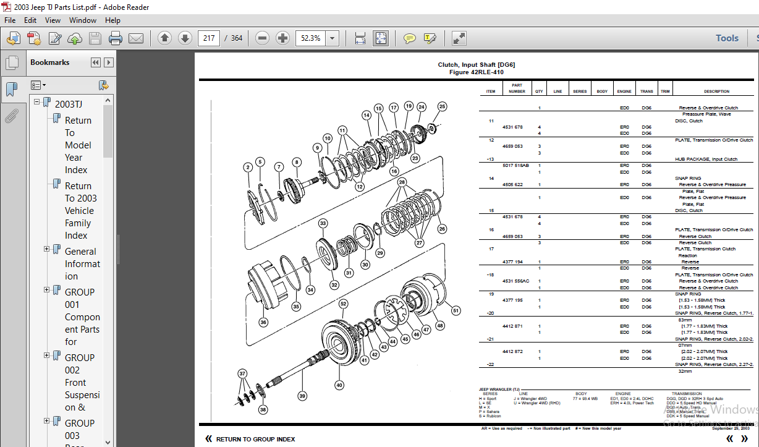The image size is (759, 447).
Task: Click part number 4412 872
Action: [x=512, y=351]
